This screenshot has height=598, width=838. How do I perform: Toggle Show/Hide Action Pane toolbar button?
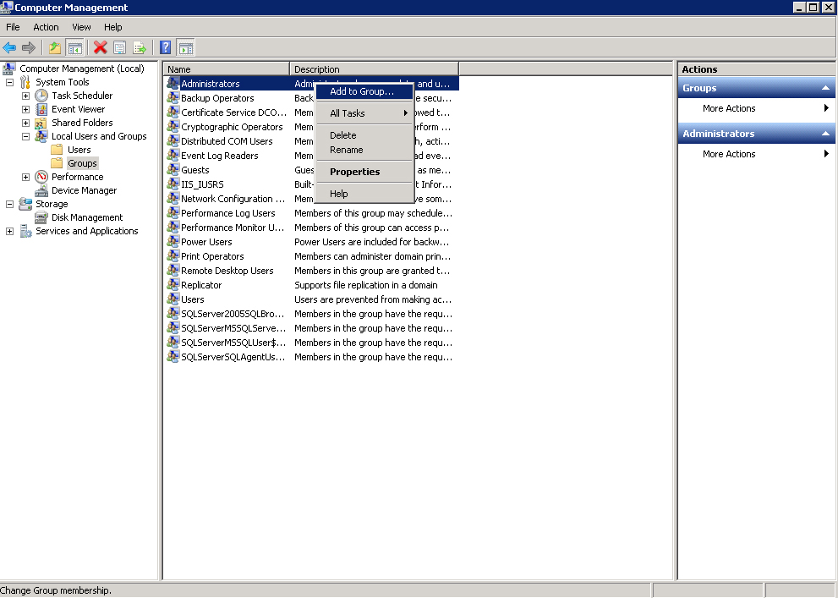coord(185,48)
